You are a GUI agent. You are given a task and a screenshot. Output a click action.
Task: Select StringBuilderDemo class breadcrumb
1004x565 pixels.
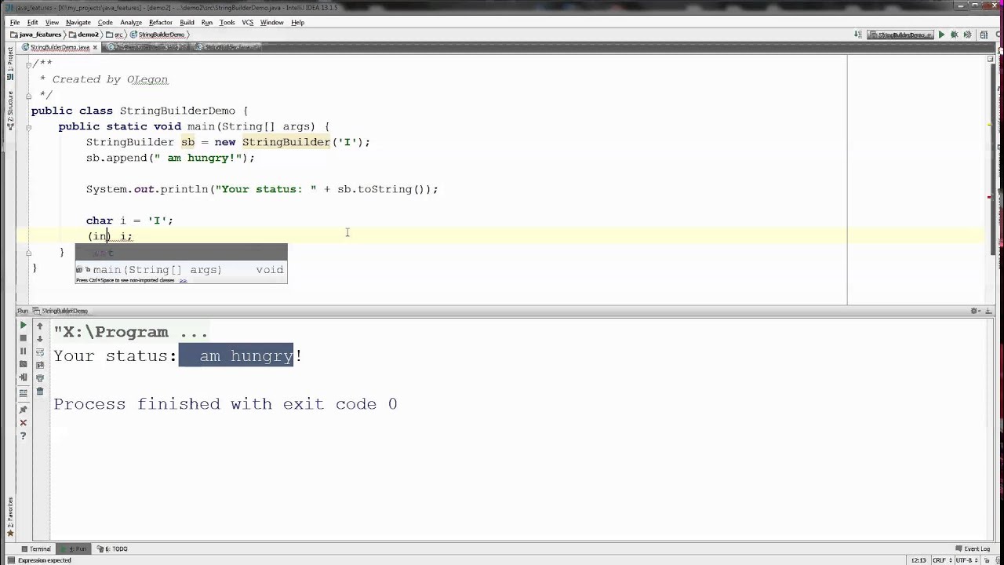[157, 35]
